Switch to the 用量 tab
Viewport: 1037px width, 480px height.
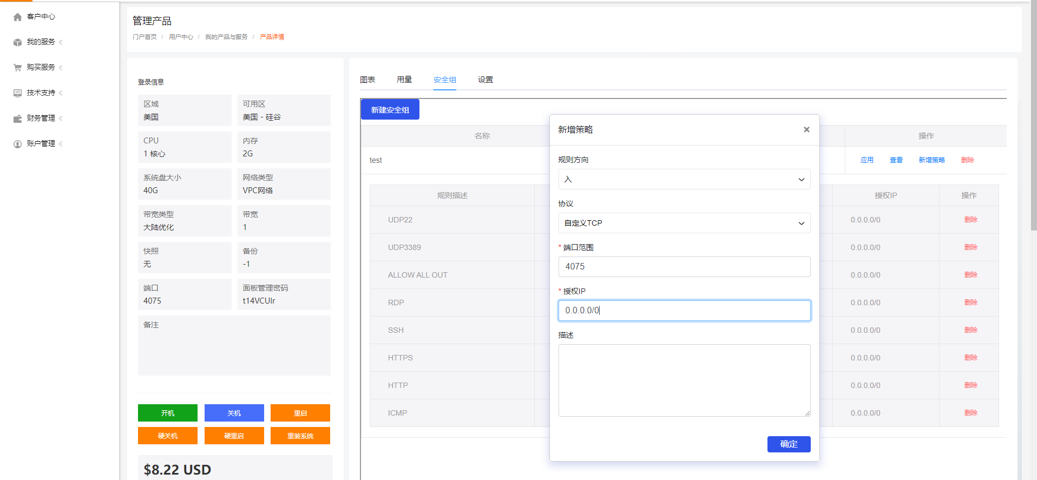[404, 80]
